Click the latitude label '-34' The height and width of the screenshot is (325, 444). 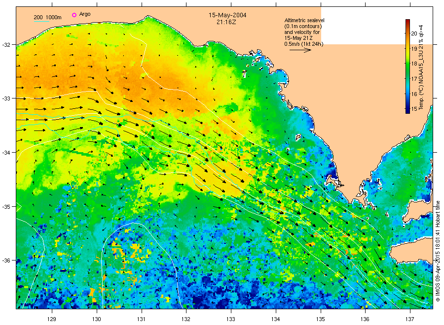(x=6, y=153)
